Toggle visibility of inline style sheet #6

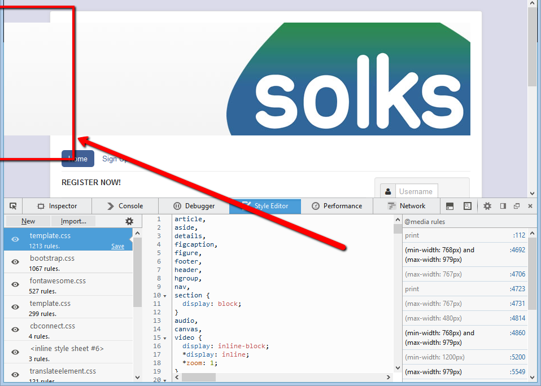click(15, 352)
